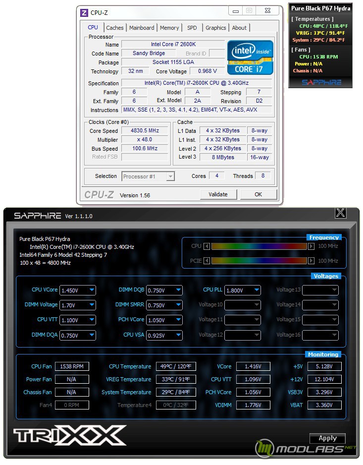Click the Core Speed 4830.5 MHz field
This screenshot has width=363, height=465.
pos(145,131)
